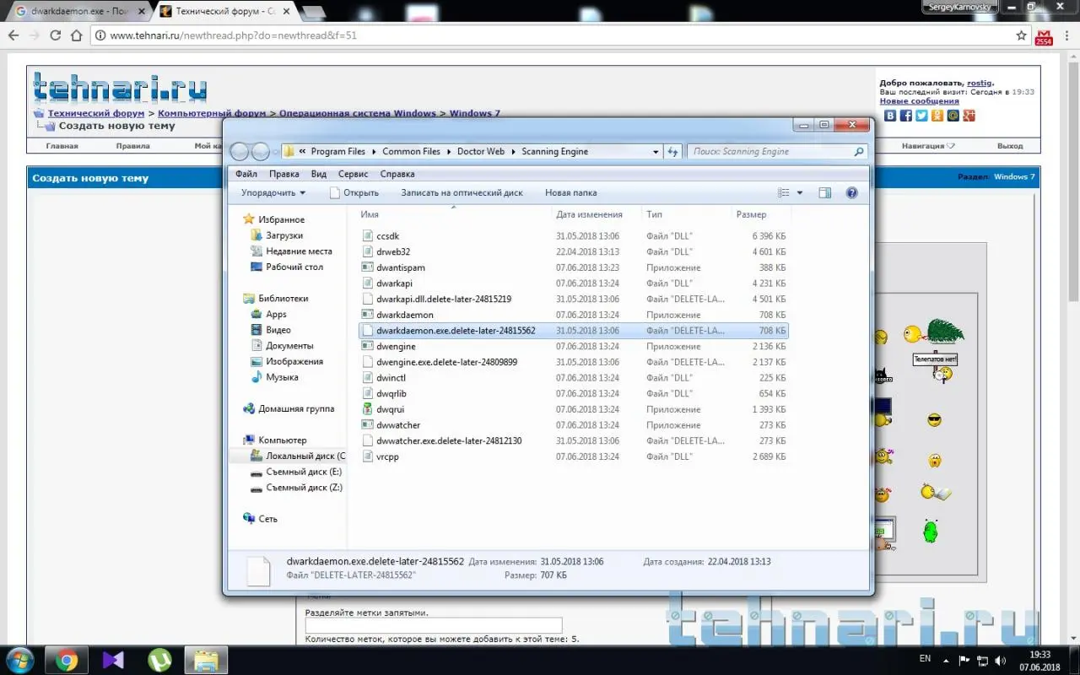Jump to Doctor Web in the address path
This screenshot has height=675, width=1080.
pos(480,152)
